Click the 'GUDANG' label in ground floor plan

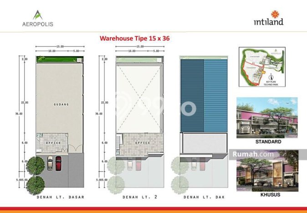tap(61, 104)
